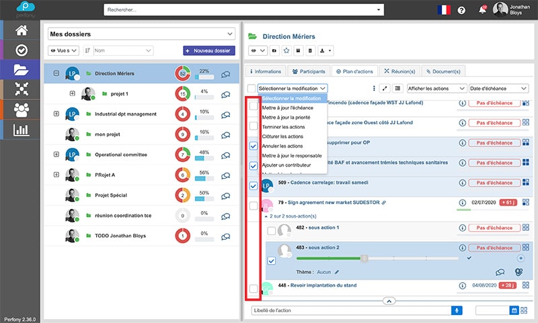This screenshot has width=538, height=323.
Task: Switch to the Participants tab
Action: point(309,71)
